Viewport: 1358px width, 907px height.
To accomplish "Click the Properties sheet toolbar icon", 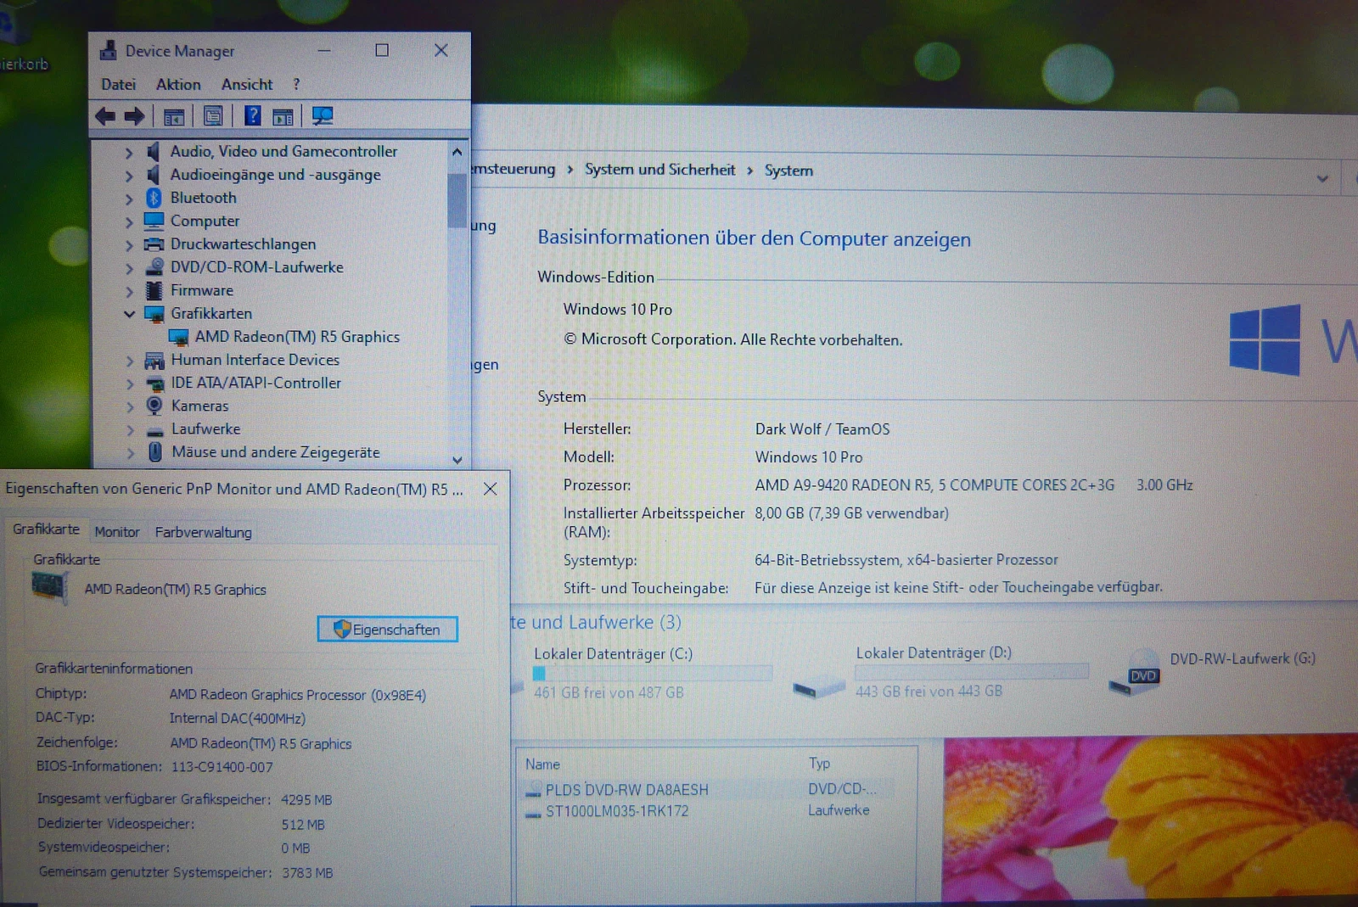I will point(213,116).
